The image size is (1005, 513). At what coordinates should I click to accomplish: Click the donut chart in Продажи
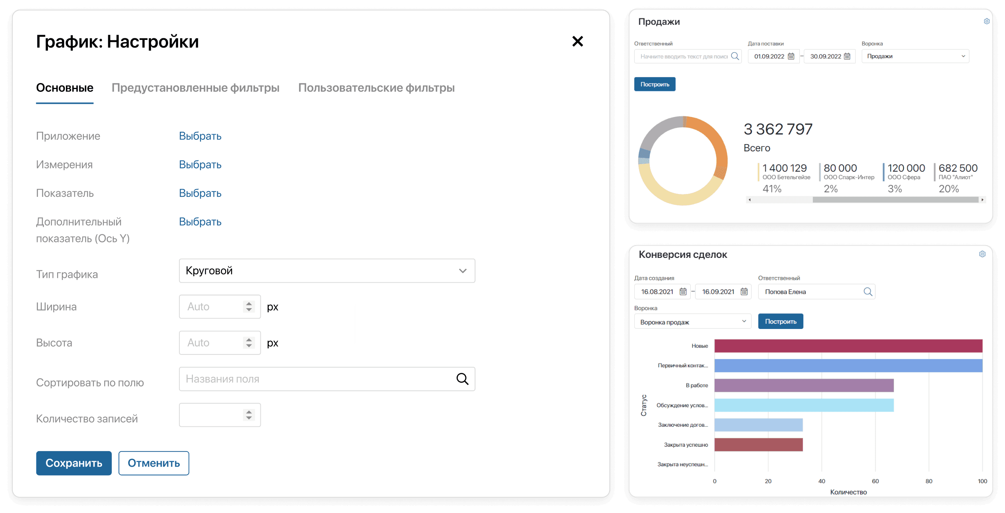click(x=683, y=161)
